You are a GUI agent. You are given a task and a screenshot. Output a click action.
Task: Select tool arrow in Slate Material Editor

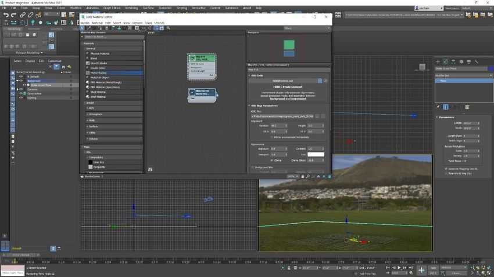click(x=83, y=28)
